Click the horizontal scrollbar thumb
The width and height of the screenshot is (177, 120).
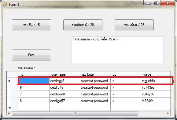[75, 113]
